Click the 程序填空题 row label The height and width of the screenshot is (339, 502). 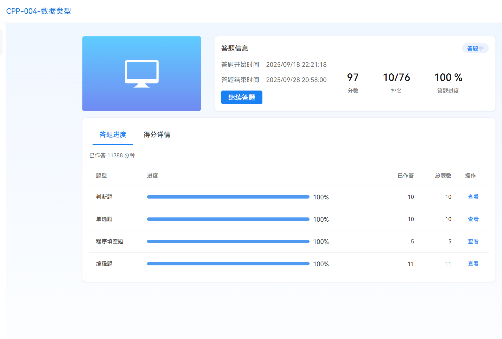pyautogui.click(x=110, y=241)
